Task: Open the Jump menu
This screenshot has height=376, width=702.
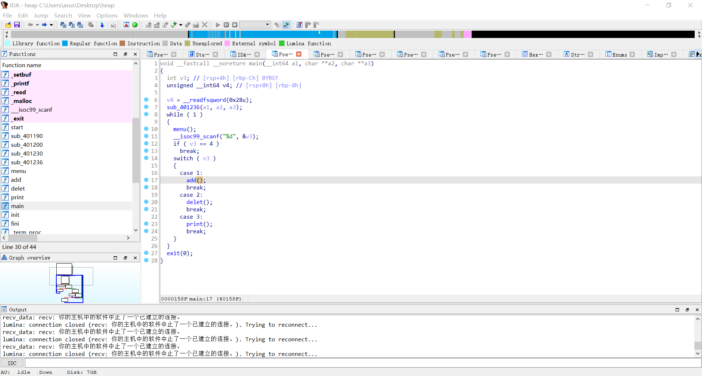Action: 41,15
